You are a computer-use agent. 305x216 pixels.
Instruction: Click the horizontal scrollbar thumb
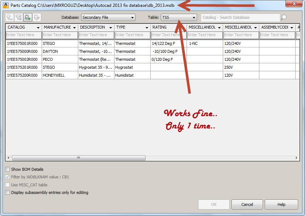coord(79,158)
